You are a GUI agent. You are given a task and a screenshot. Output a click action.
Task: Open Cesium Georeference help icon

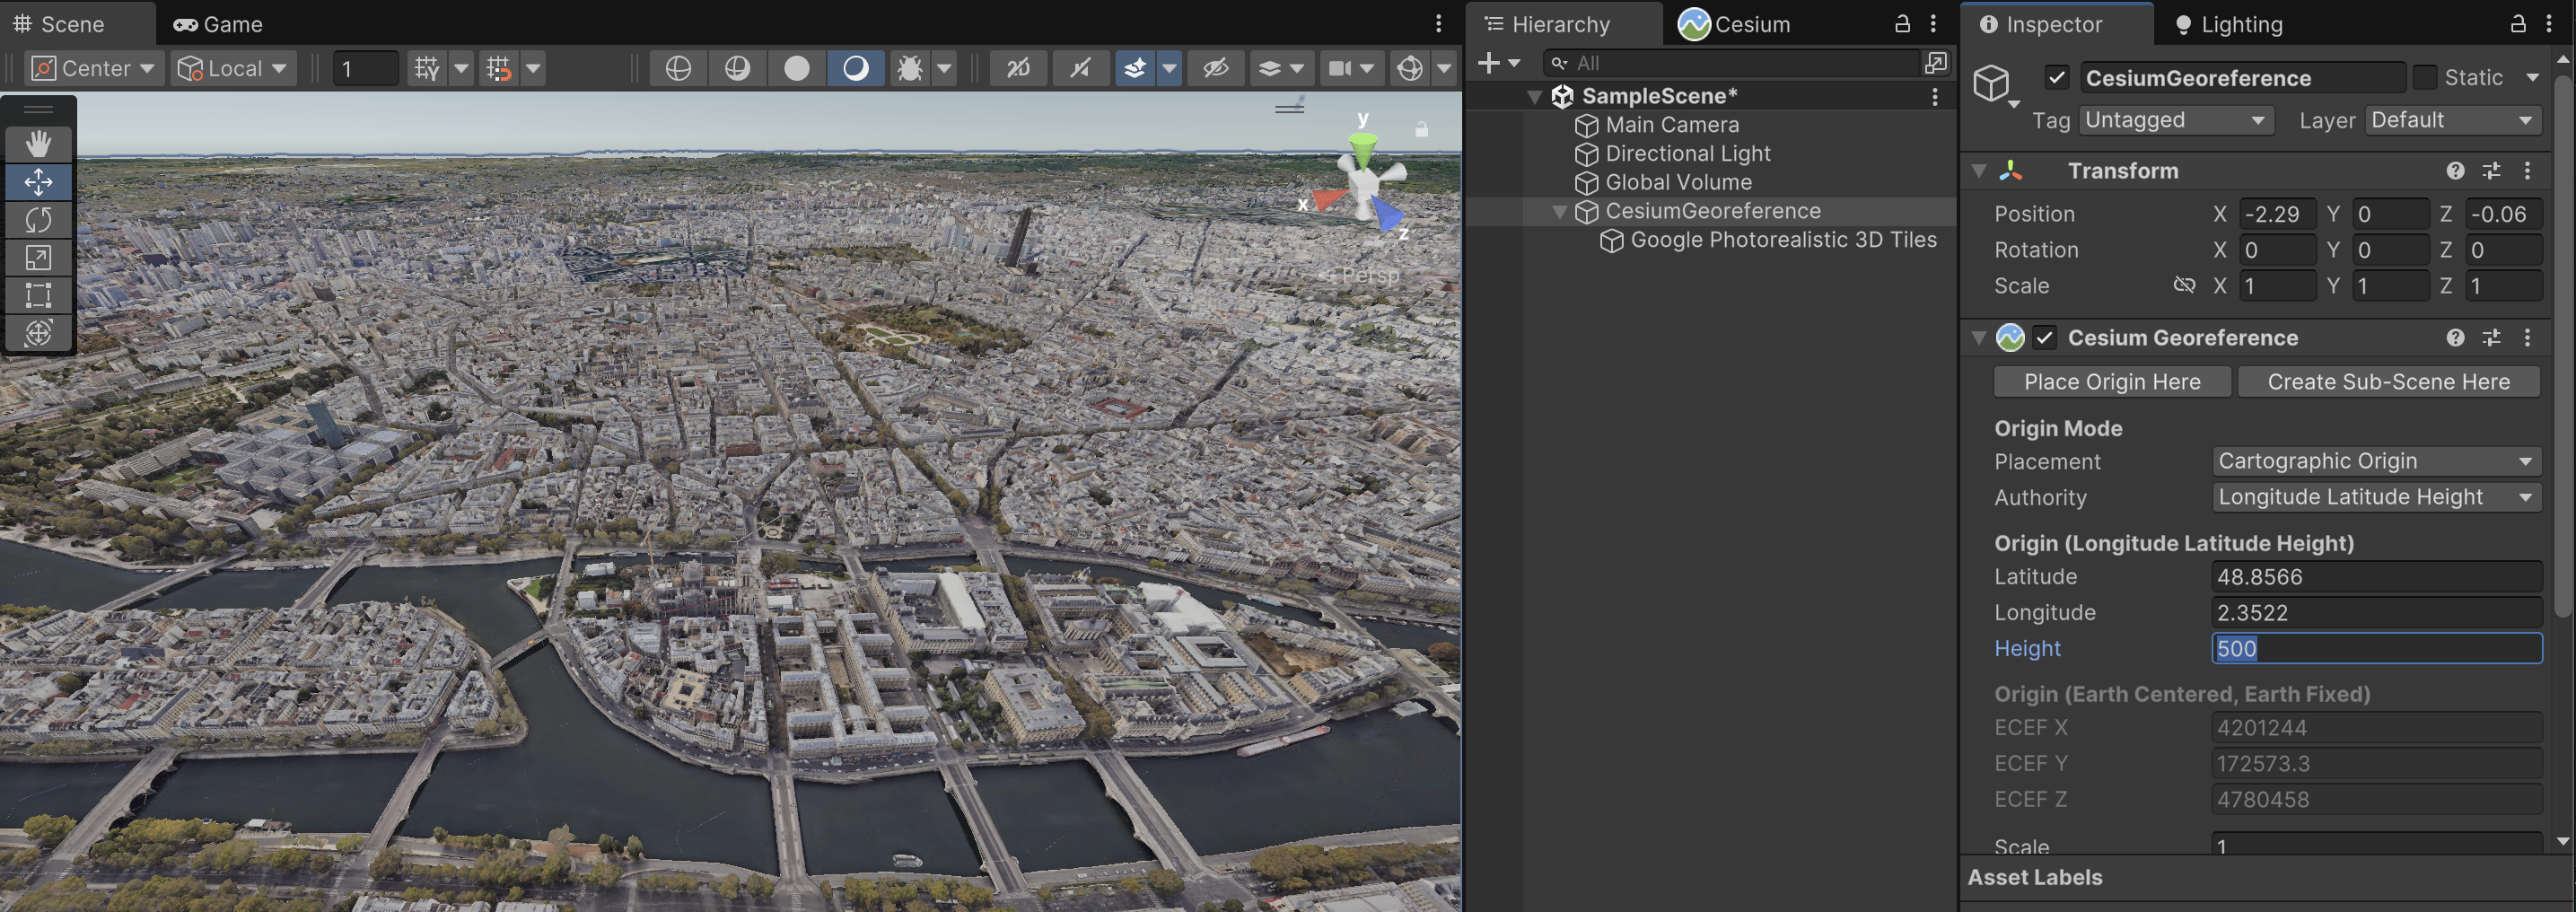click(2455, 338)
